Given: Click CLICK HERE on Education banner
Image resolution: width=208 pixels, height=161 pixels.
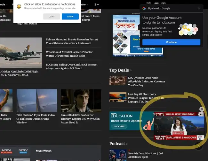Looking at the screenshot, I should 119,126.
